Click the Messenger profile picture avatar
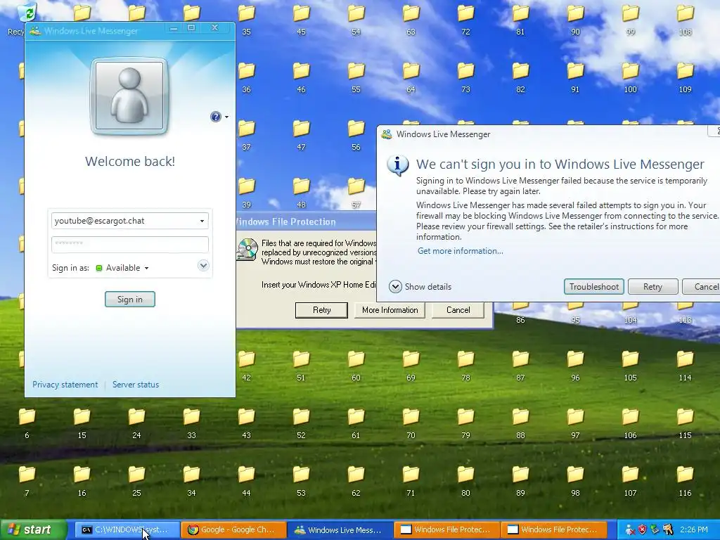Image resolution: width=720 pixels, height=540 pixels. pyautogui.click(x=129, y=96)
